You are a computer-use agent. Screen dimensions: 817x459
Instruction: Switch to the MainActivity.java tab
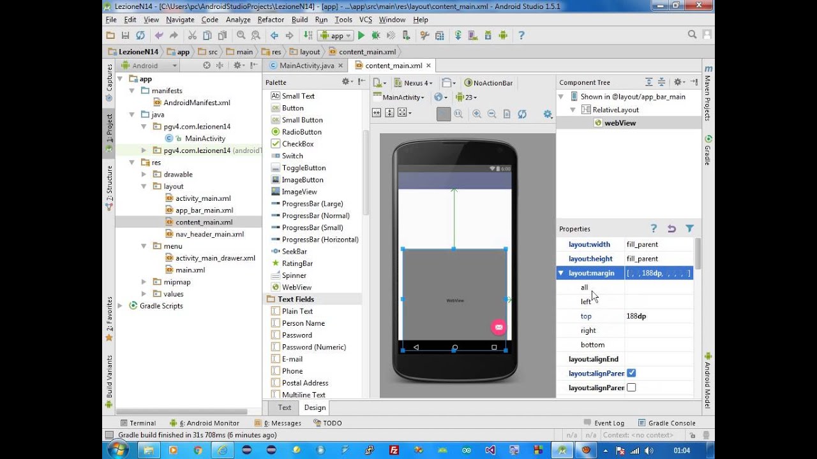click(x=306, y=66)
